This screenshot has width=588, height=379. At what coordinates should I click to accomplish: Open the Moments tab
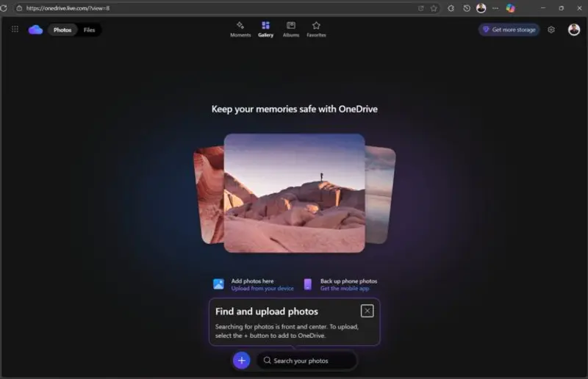click(240, 29)
